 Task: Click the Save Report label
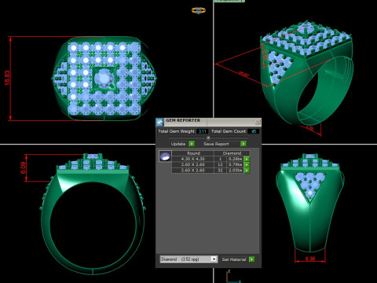[216, 144]
